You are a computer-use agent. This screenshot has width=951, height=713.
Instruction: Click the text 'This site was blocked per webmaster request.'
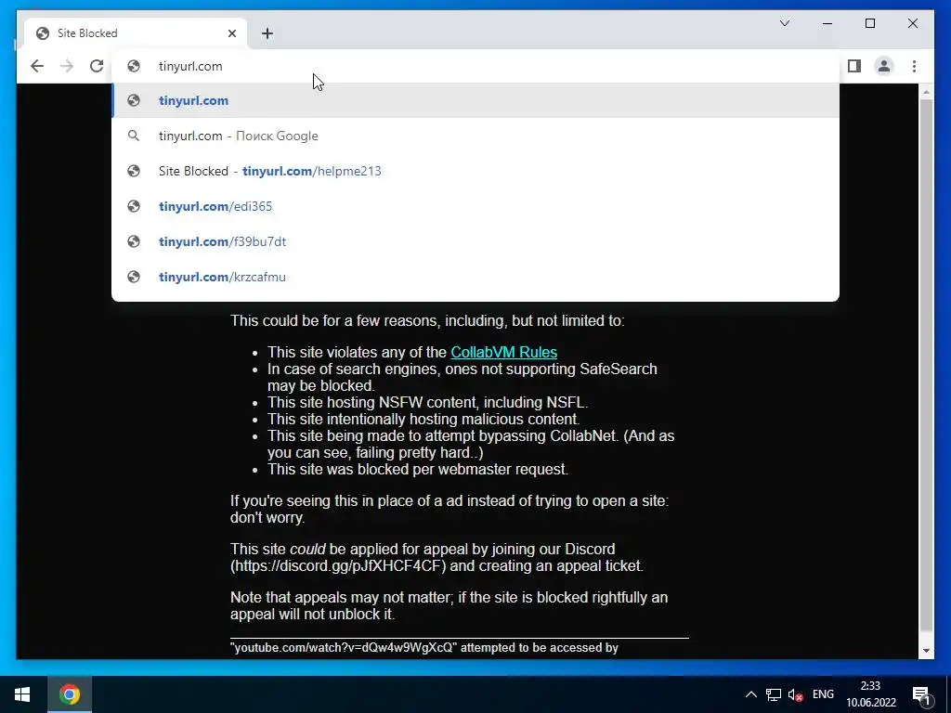pos(418,469)
